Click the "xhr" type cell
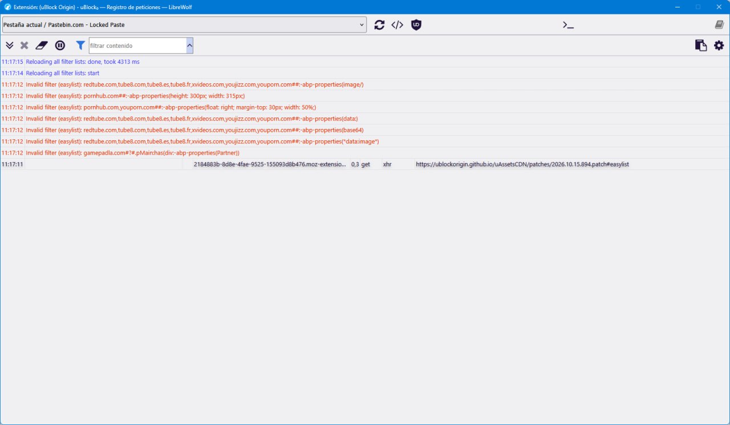The image size is (730, 425). [x=398, y=164]
